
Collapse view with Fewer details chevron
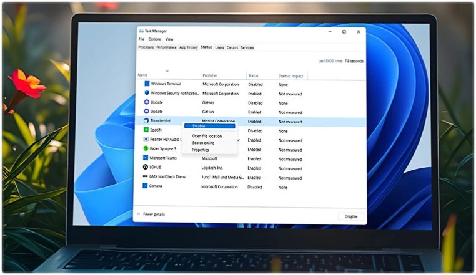[x=139, y=214]
